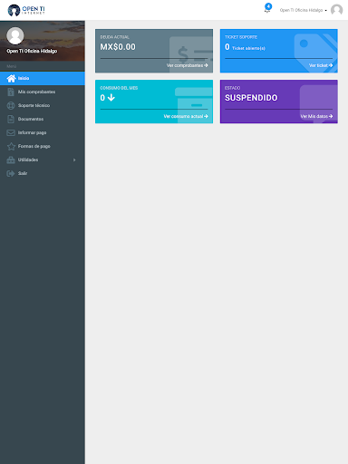Click the TICKET SOPORTE card title
Image resolution: width=348 pixels, height=464 pixels.
241,37
